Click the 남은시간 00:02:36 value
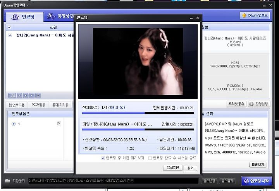Screen dimensions: 279x191 click(185, 140)
